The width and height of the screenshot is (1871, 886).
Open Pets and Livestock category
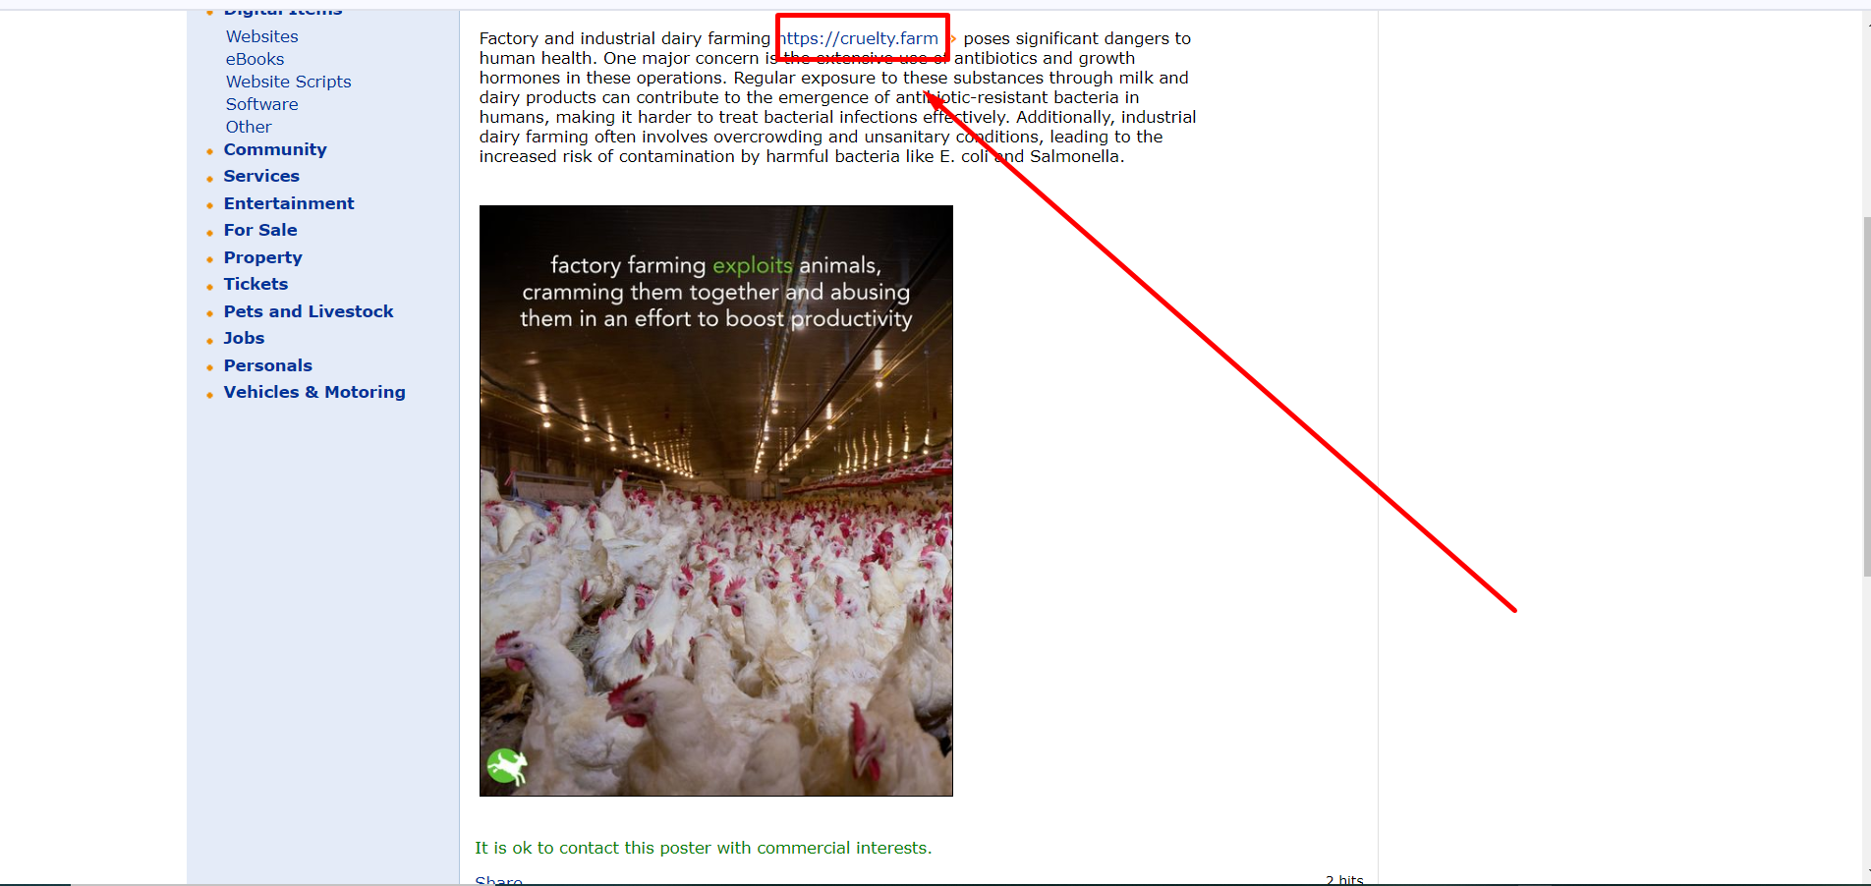tap(309, 311)
